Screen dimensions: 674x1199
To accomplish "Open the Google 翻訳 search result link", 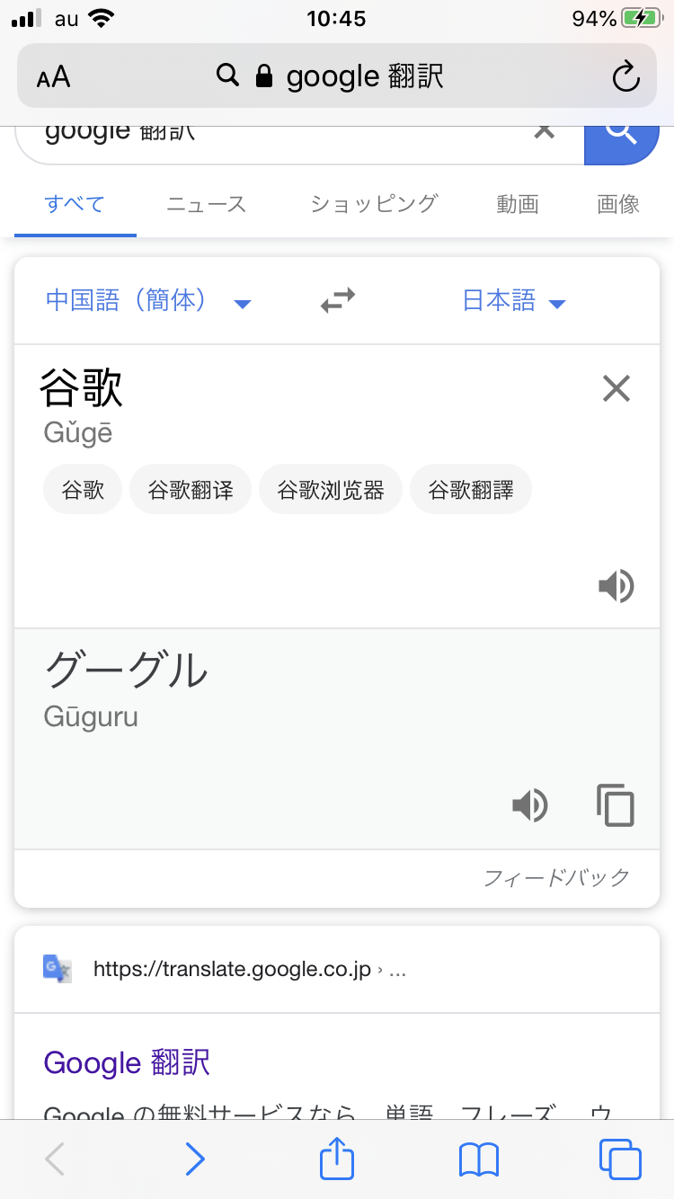I will click(x=127, y=1062).
